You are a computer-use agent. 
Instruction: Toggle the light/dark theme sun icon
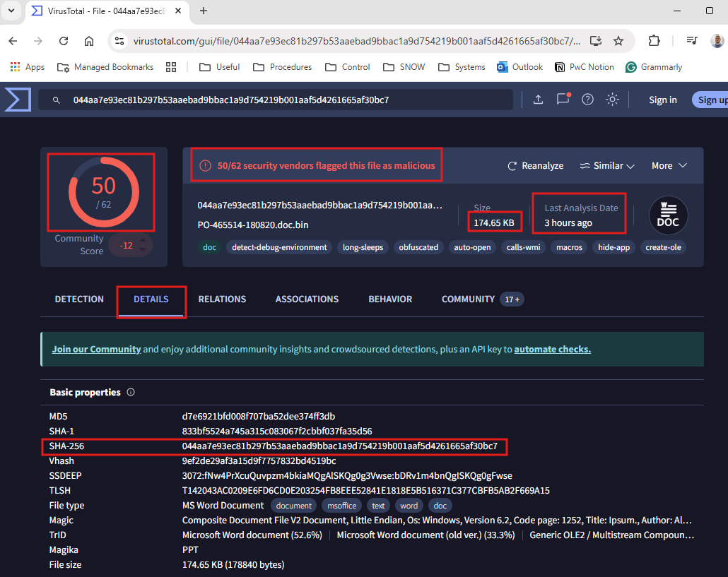pyautogui.click(x=613, y=100)
